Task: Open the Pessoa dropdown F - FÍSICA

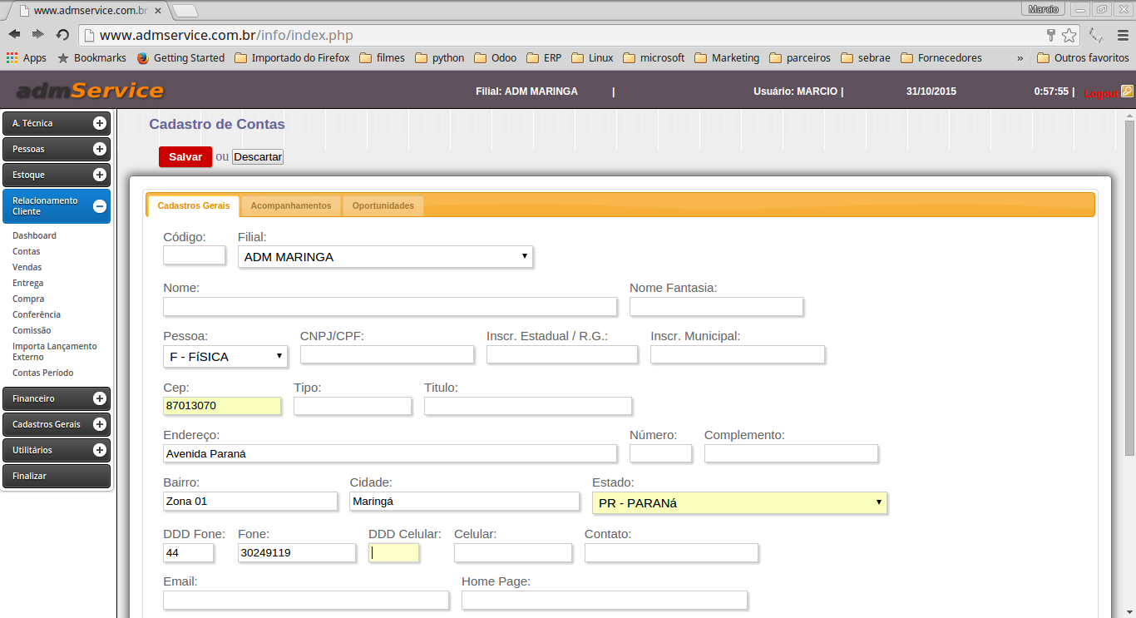Action: [x=225, y=357]
